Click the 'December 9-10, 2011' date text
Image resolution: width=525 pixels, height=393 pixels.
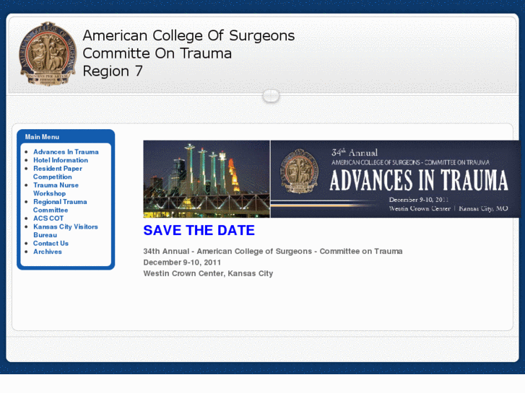pos(182,262)
